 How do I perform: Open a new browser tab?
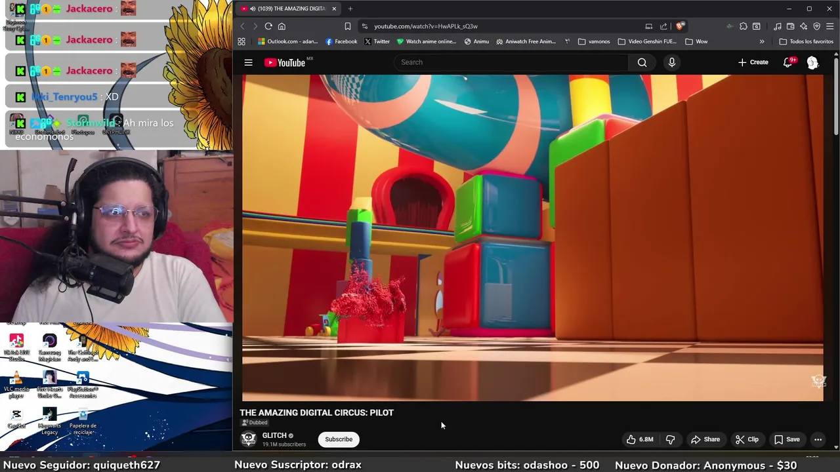click(350, 9)
